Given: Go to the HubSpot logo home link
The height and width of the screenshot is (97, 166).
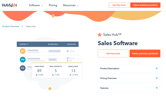Looking at the screenshot, I should tap(9, 5).
